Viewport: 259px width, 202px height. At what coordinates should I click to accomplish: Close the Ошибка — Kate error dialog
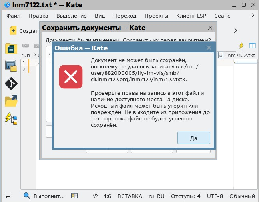click(209, 48)
